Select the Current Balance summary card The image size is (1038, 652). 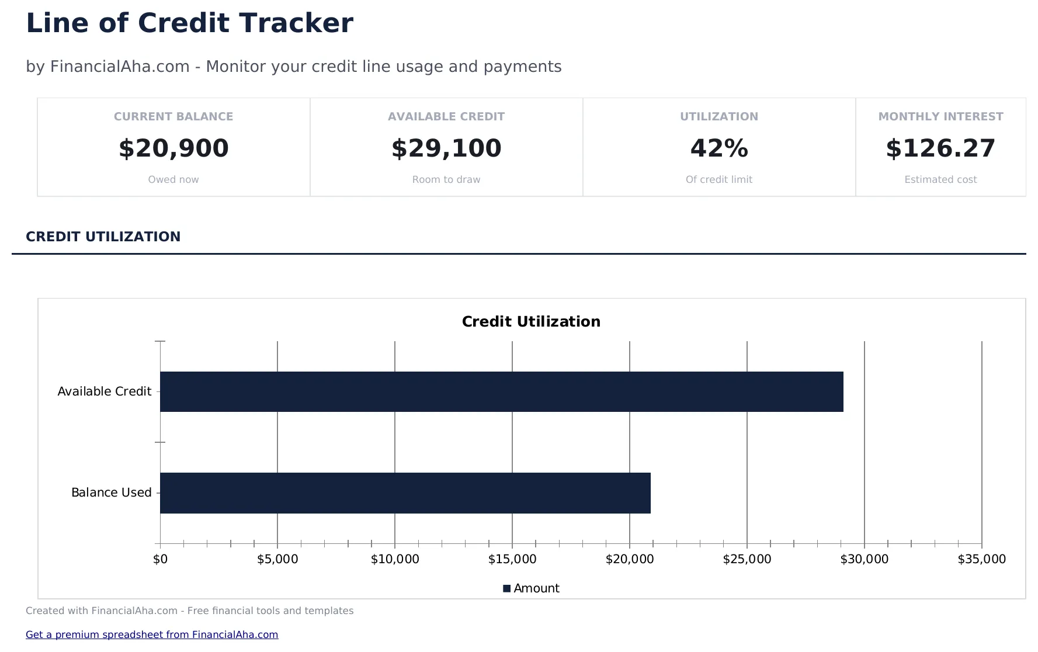click(173, 147)
